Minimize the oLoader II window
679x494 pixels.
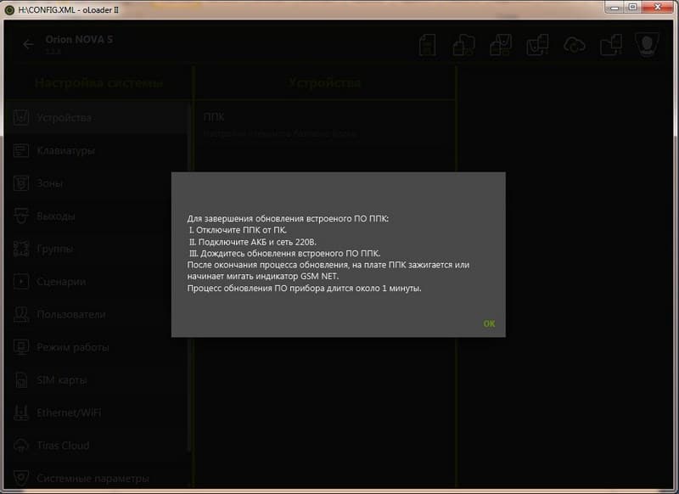coord(614,8)
